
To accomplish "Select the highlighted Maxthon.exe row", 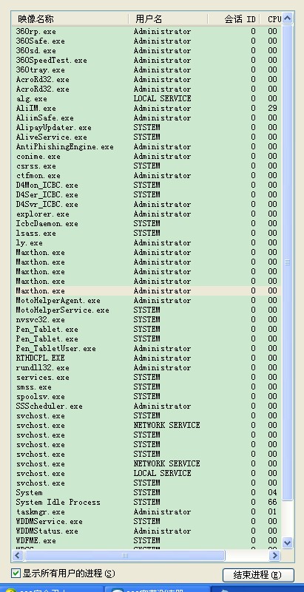I will [147, 290].
